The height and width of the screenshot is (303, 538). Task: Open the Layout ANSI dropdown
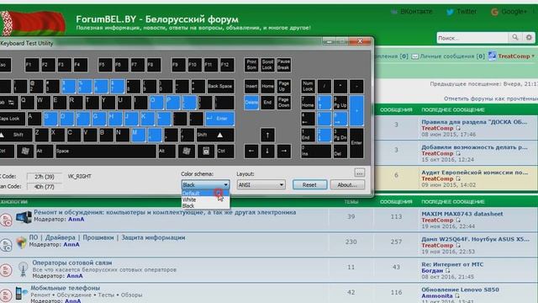(x=261, y=185)
